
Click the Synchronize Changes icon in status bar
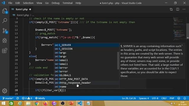pos(18,98)
